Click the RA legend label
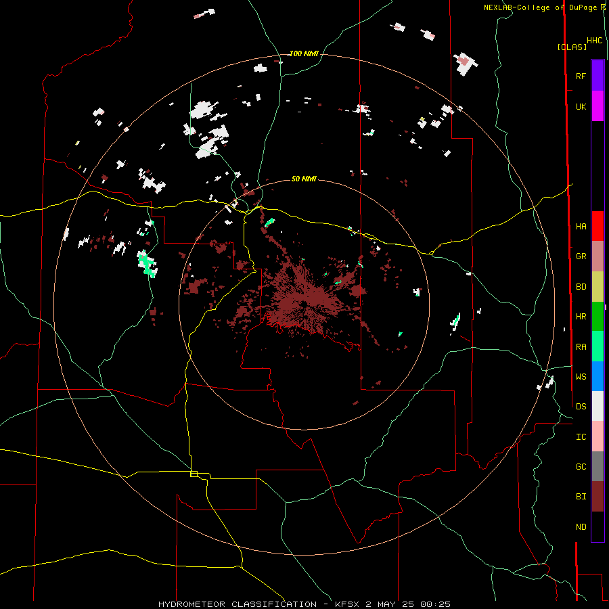 [581, 347]
